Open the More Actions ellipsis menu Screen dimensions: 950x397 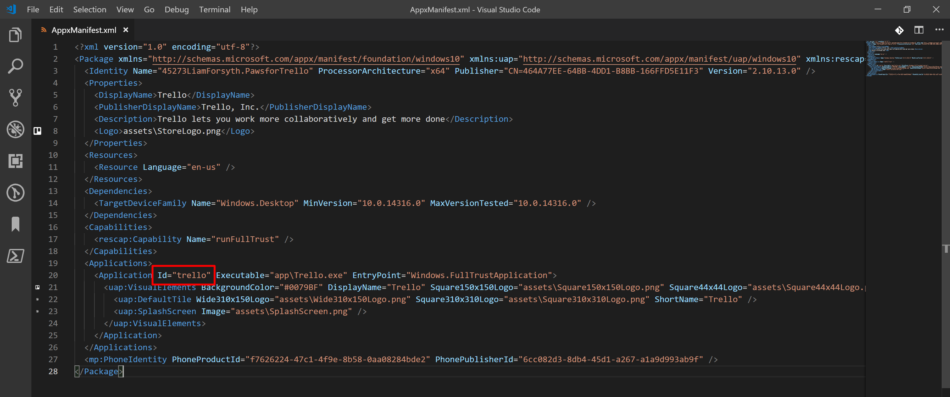point(939,29)
